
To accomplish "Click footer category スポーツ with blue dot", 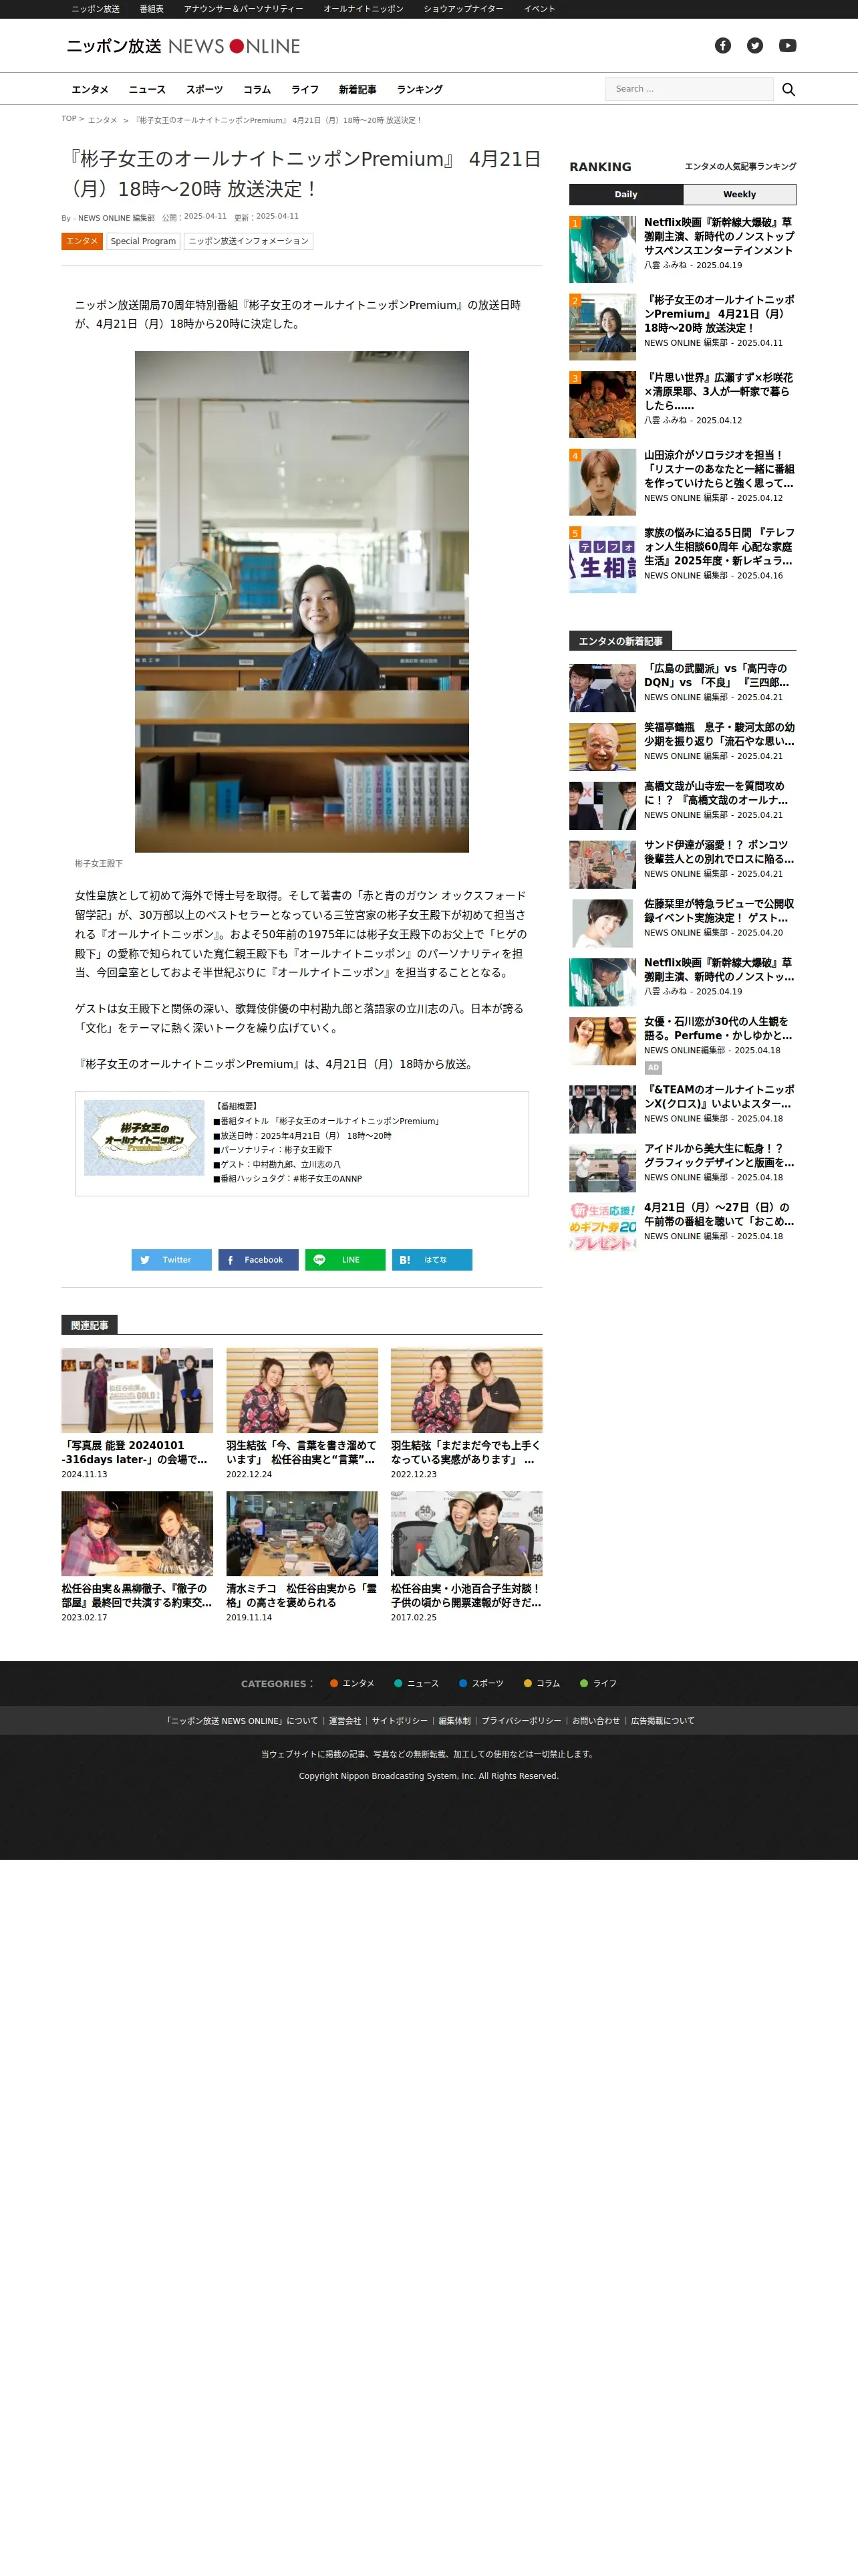I will pyautogui.click(x=481, y=1683).
